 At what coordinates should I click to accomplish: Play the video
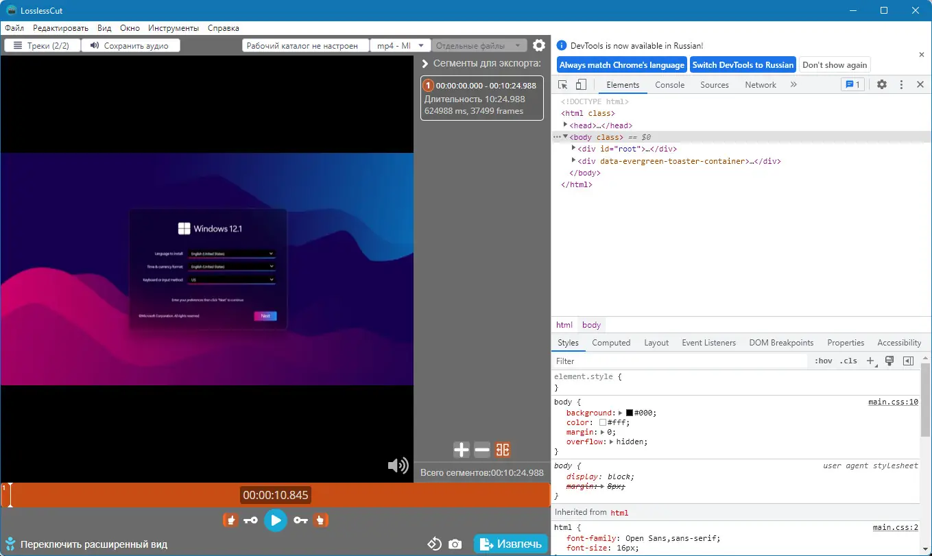click(276, 520)
